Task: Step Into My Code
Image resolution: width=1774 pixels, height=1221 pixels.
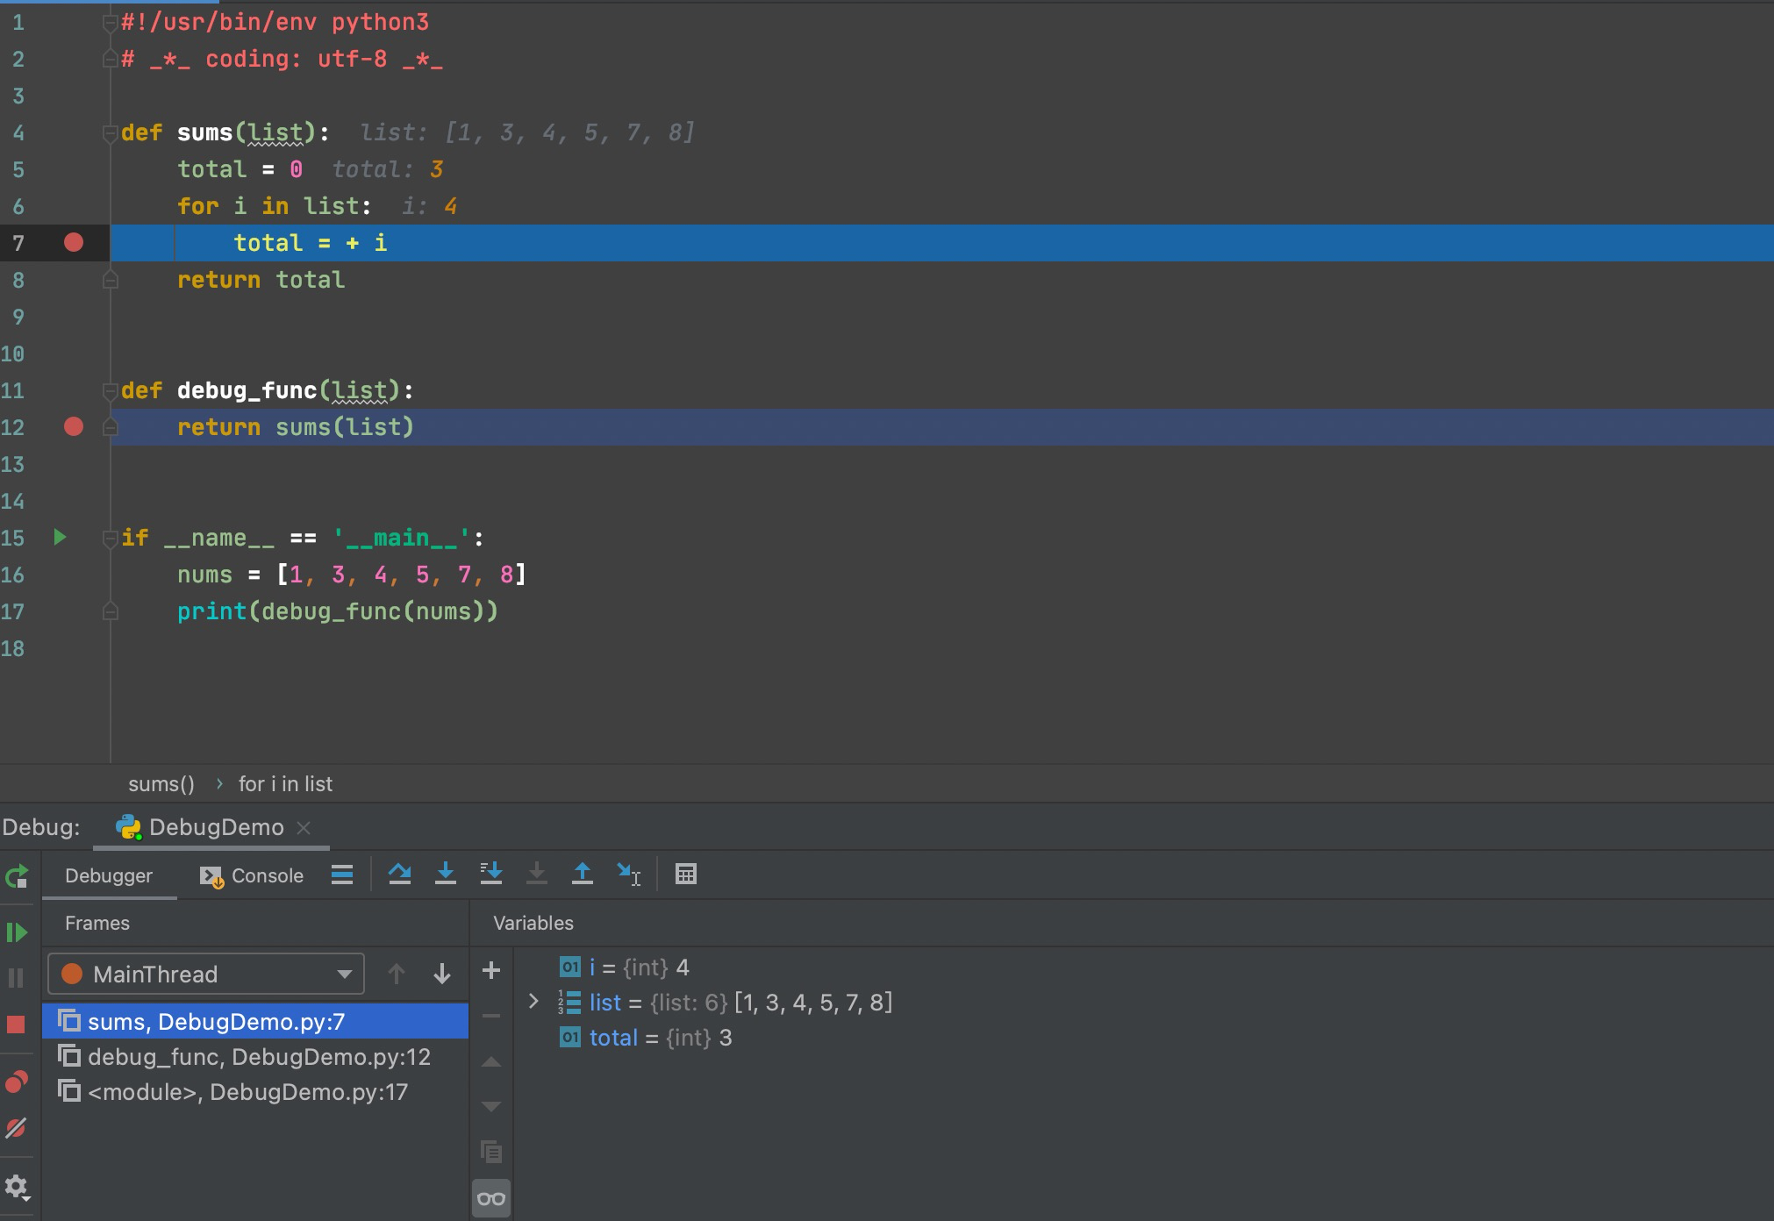Action: tap(491, 875)
